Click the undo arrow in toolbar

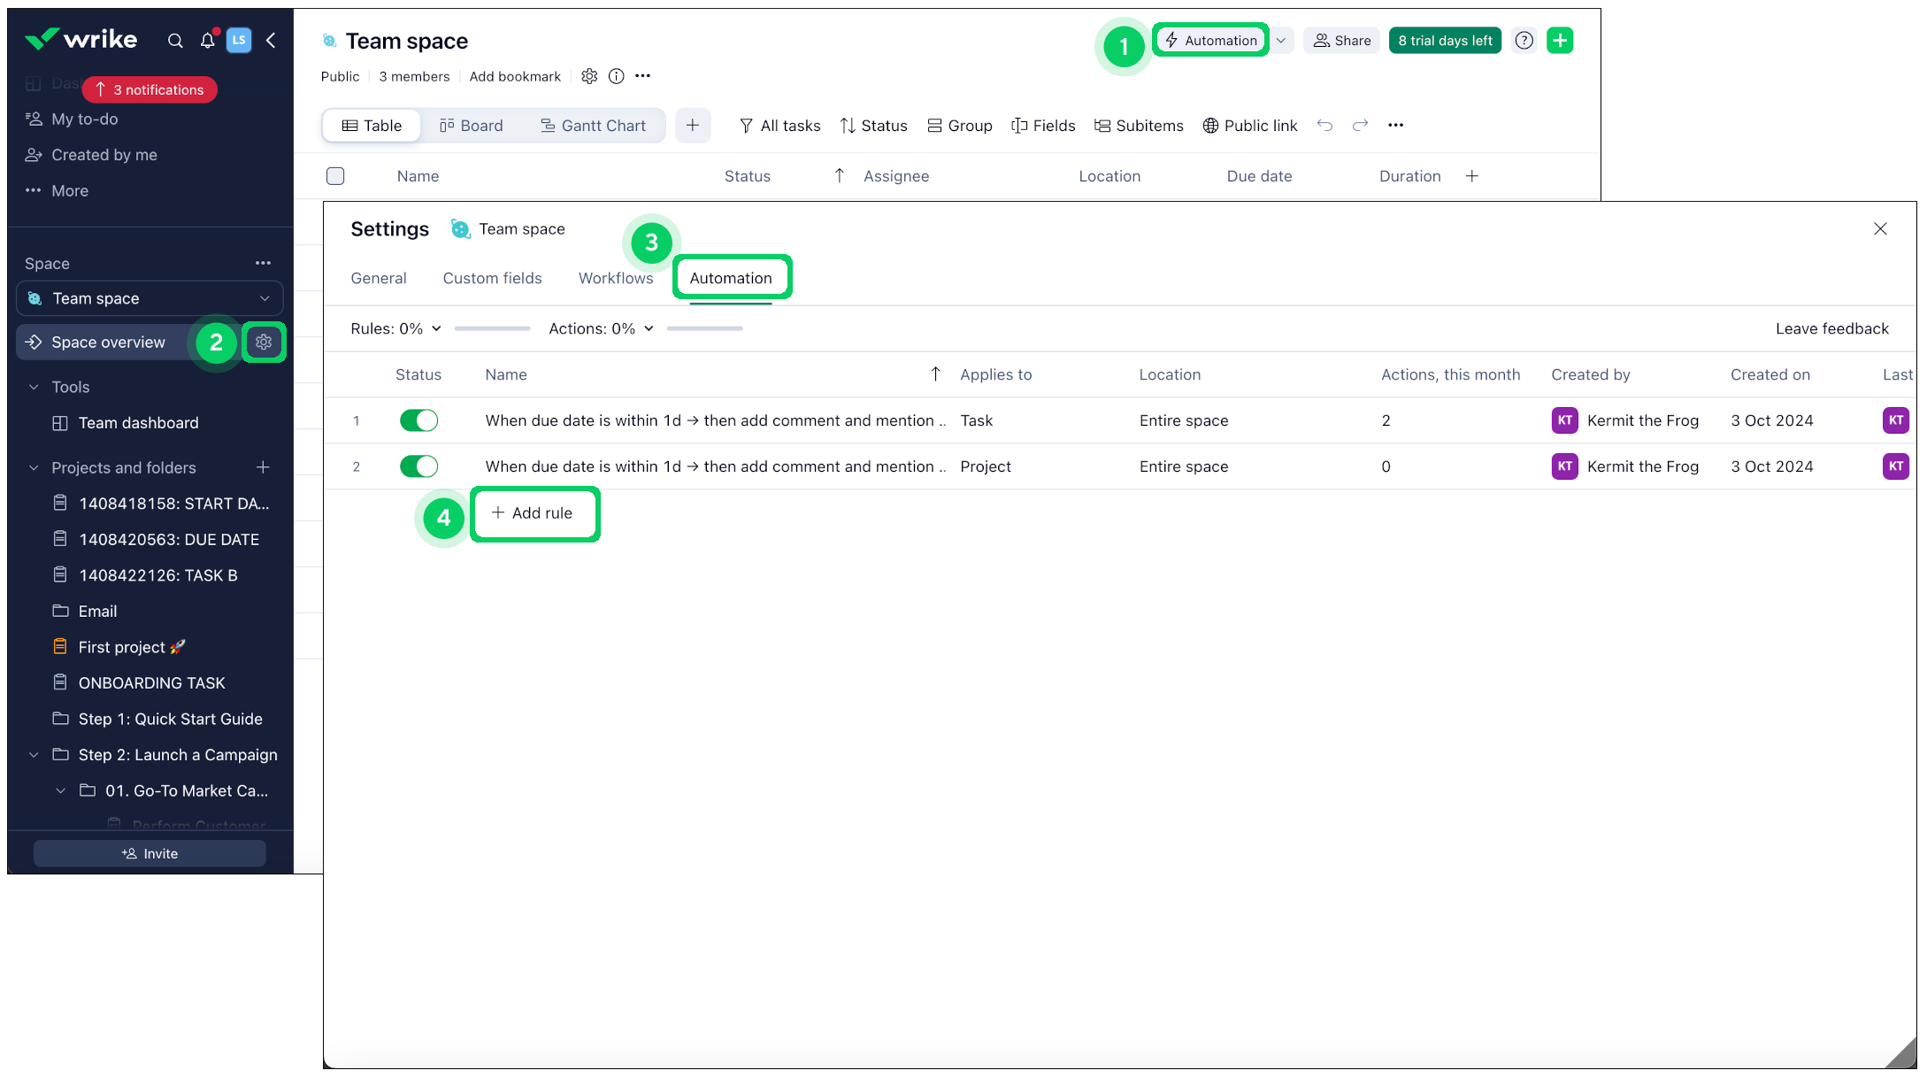click(x=1324, y=126)
